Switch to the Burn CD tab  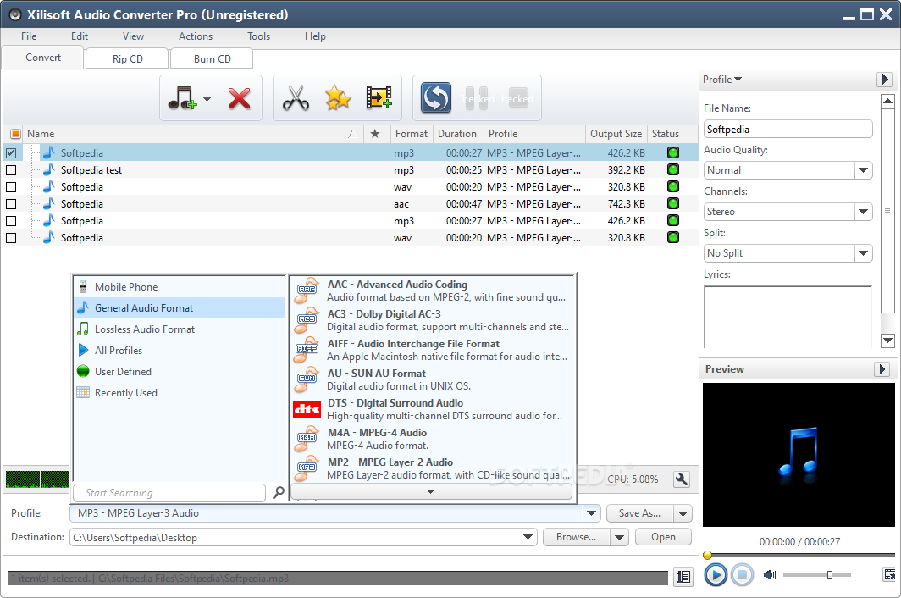pyautogui.click(x=212, y=58)
